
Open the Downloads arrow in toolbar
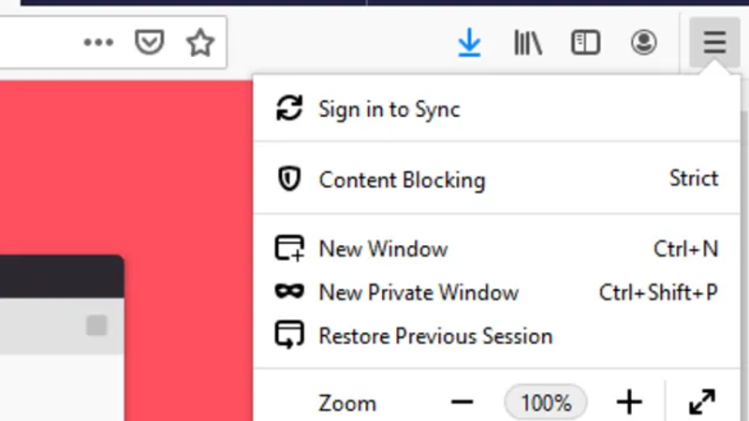(x=469, y=43)
